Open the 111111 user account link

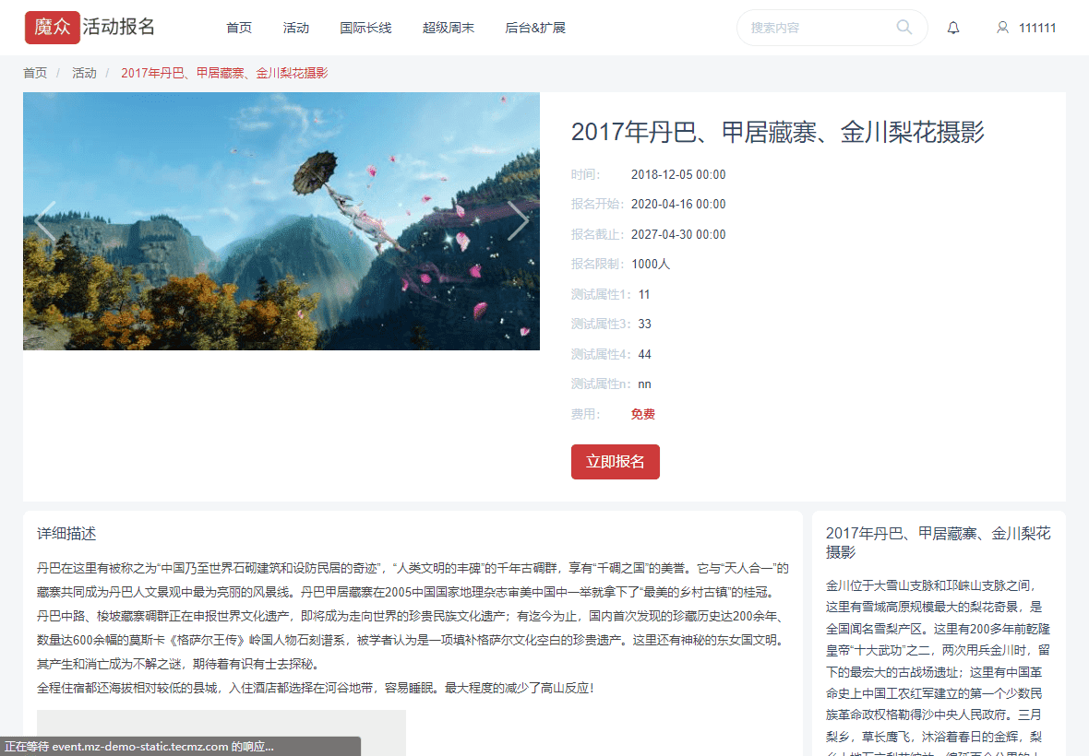[1037, 28]
